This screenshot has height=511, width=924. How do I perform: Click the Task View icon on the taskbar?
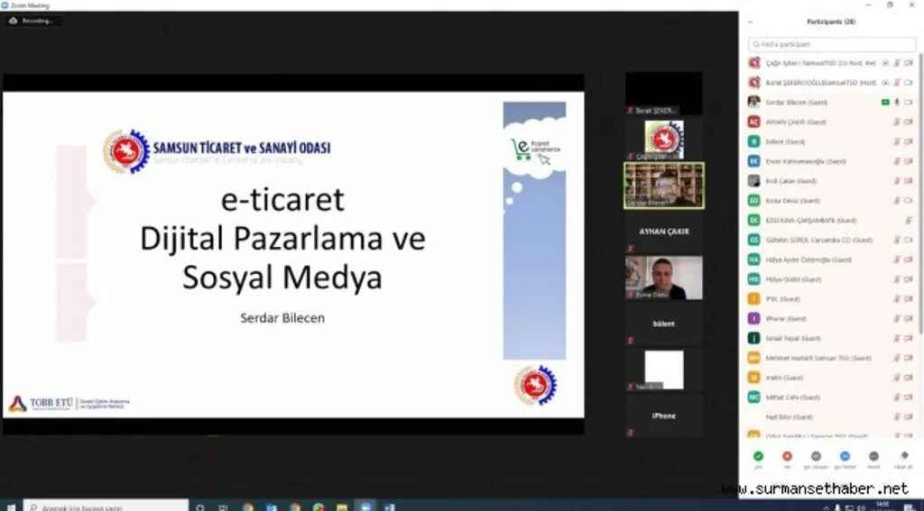(x=224, y=506)
